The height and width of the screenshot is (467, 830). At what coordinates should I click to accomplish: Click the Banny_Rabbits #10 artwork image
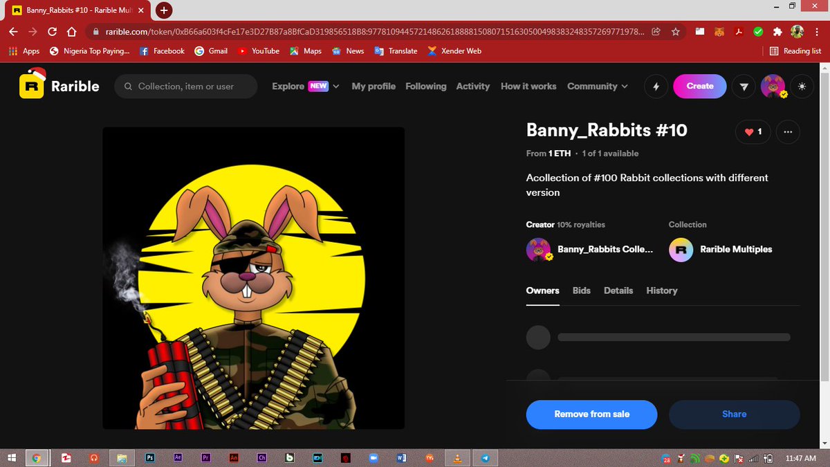tap(254, 278)
